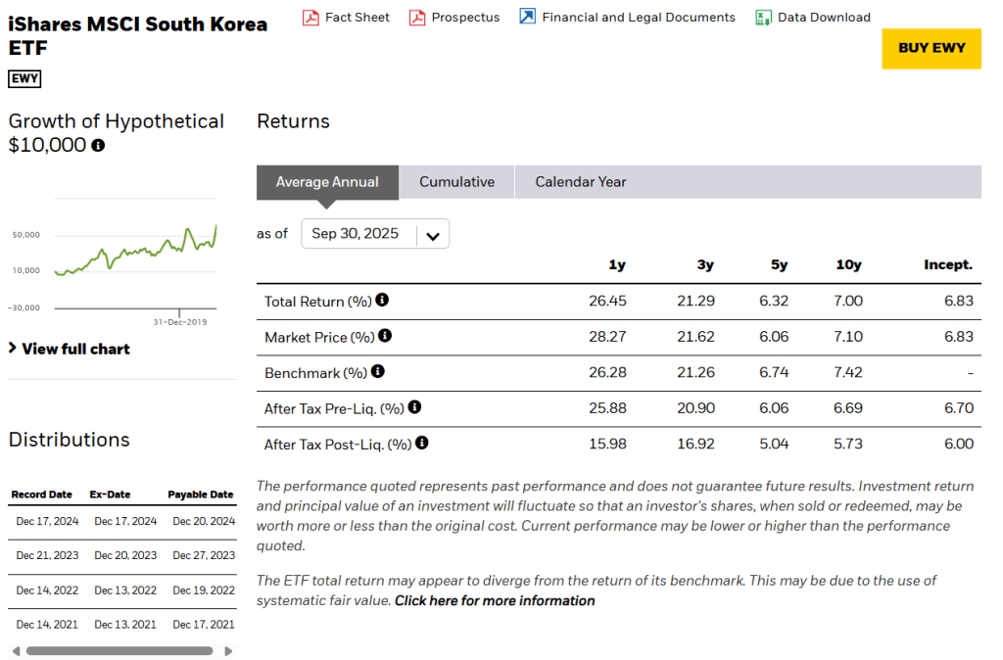The height and width of the screenshot is (660, 1003).
Task: Click the Incept. column header
Action: tap(948, 264)
